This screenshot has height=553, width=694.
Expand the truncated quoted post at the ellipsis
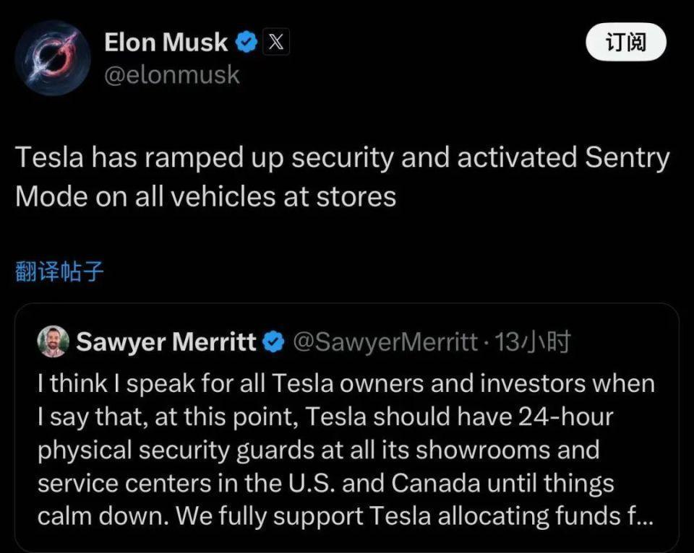point(643,517)
